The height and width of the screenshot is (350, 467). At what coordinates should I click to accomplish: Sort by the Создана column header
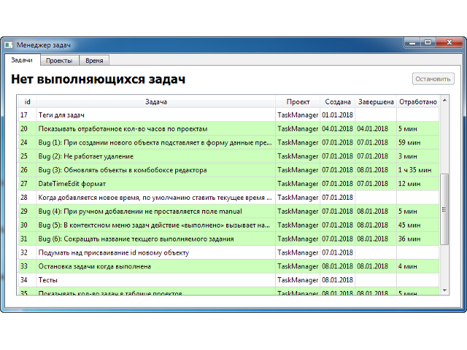pyautogui.click(x=337, y=102)
